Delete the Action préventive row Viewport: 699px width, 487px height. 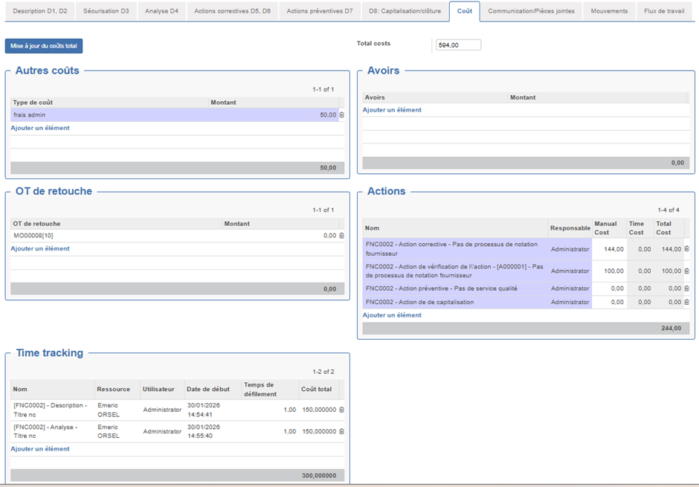pos(686,288)
